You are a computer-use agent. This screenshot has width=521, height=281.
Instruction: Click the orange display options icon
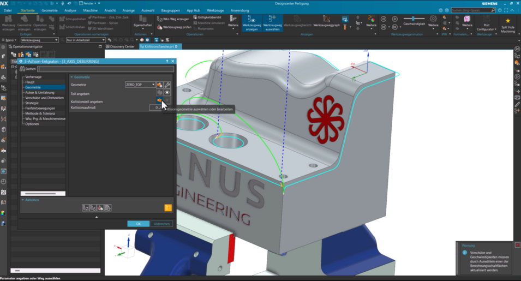[x=168, y=208]
